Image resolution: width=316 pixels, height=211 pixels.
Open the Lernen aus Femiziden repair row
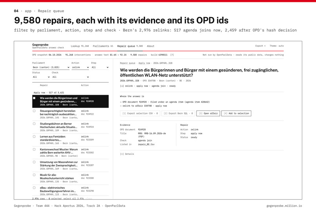(70, 140)
